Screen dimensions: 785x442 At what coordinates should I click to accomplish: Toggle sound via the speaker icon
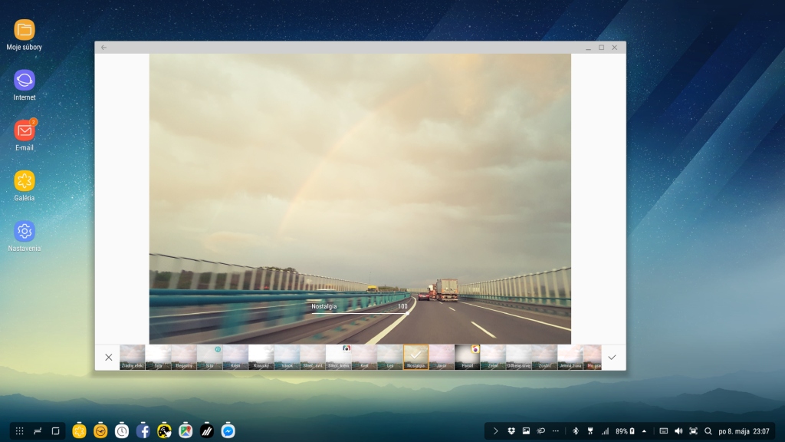pos(678,431)
